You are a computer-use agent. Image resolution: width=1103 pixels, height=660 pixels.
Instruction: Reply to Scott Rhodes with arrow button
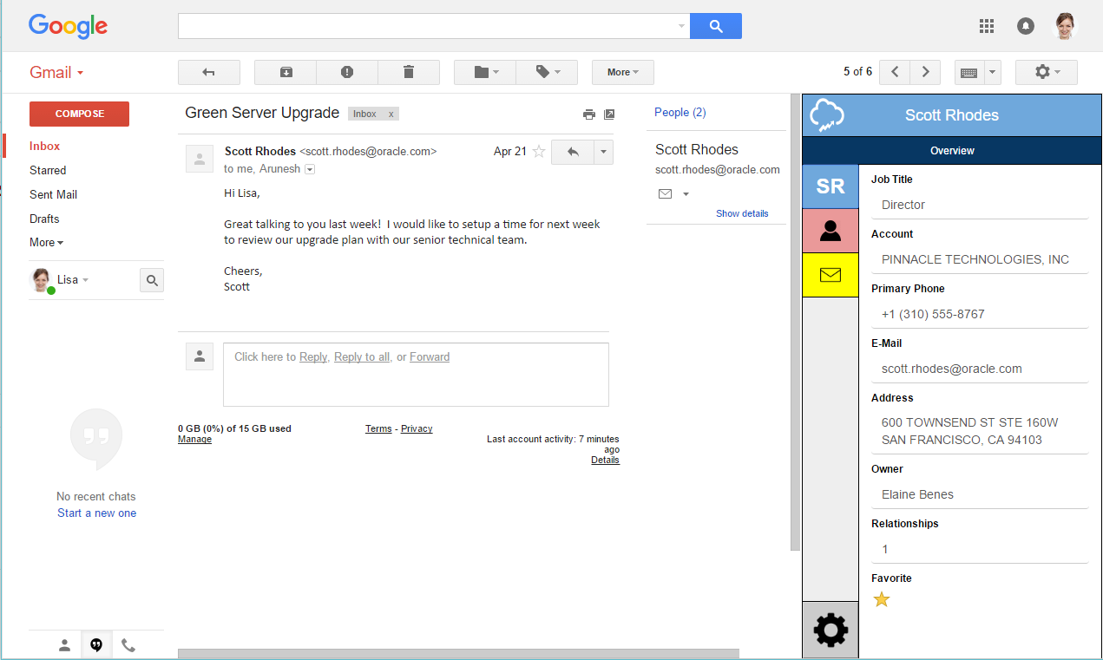pos(573,152)
